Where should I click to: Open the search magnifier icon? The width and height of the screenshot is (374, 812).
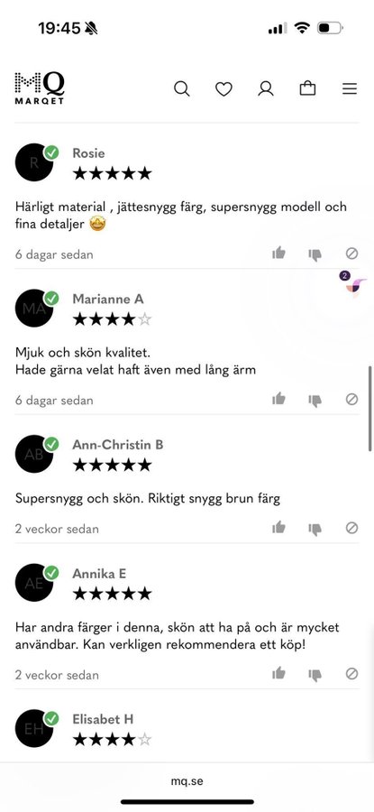(181, 89)
